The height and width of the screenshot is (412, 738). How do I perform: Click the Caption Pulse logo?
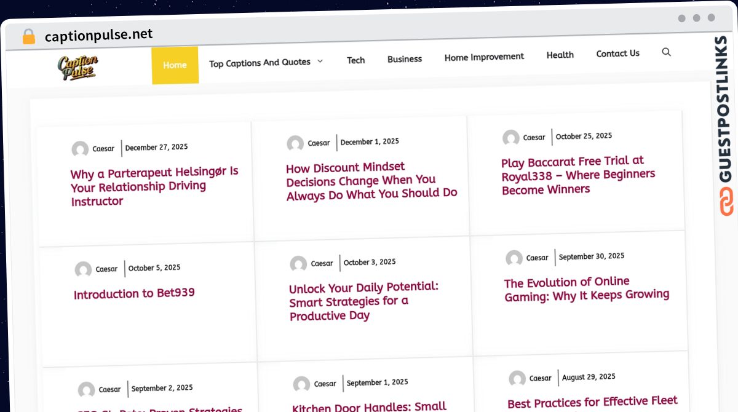[x=78, y=68]
